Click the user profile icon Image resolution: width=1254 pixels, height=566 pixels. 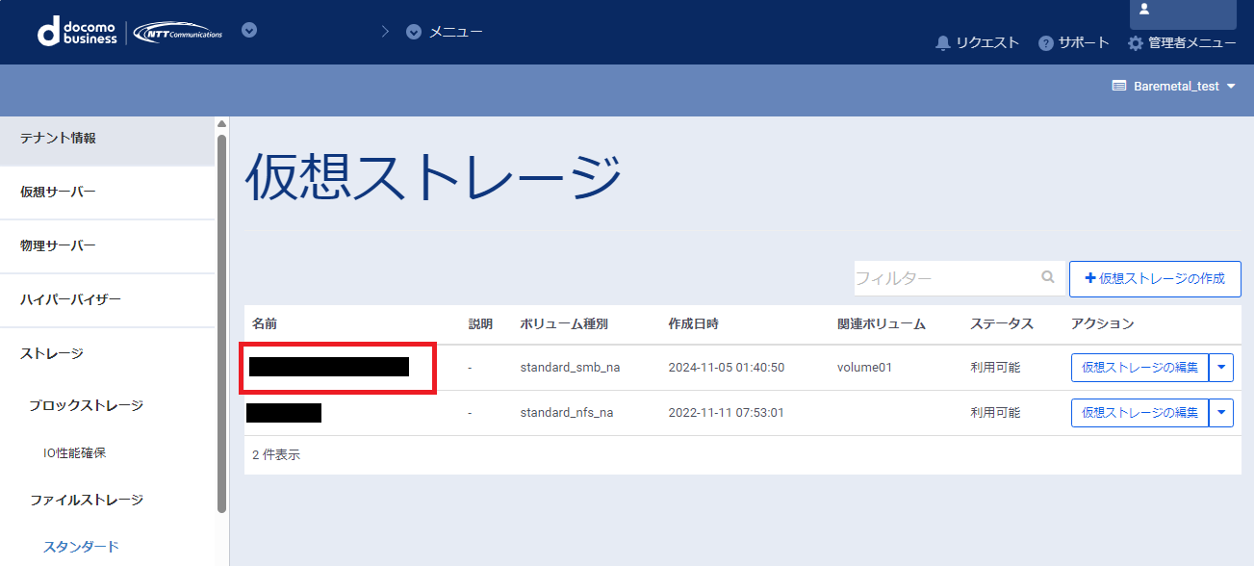pos(1144,9)
